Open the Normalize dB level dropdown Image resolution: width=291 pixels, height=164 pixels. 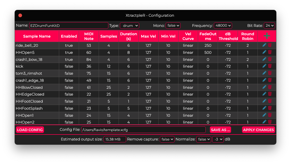point(218,139)
